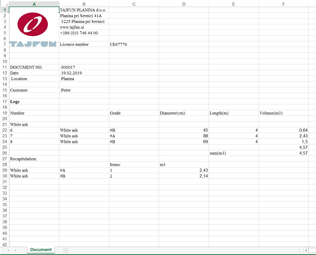
Task: Click the Recapitulation: label cell
Action: click(x=34, y=159)
